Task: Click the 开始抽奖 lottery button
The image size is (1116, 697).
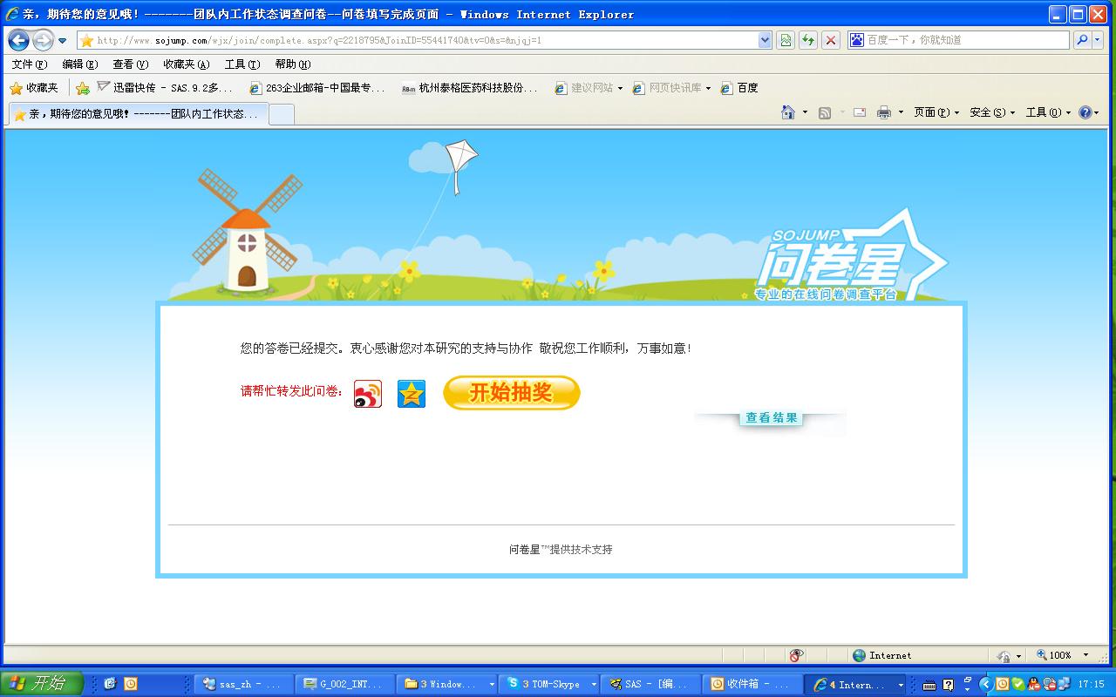Action: click(511, 393)
